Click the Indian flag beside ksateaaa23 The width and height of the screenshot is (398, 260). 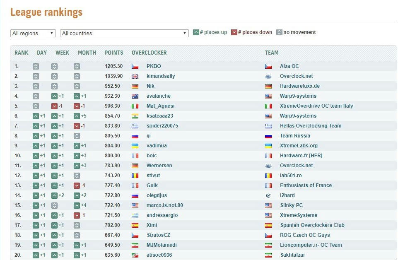pos(135,116)
